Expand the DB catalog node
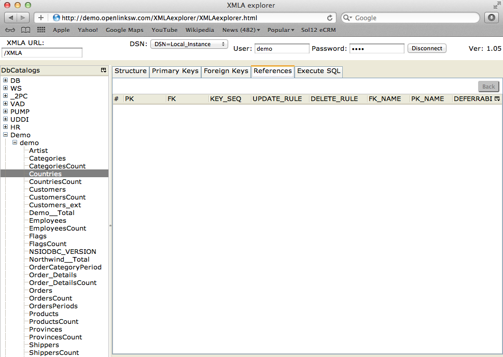 tap(6, 80)
